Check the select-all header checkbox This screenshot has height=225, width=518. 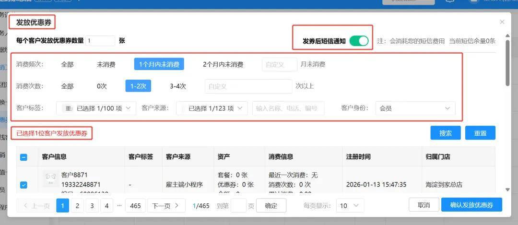pyautogui.click(x=24, y=157)
